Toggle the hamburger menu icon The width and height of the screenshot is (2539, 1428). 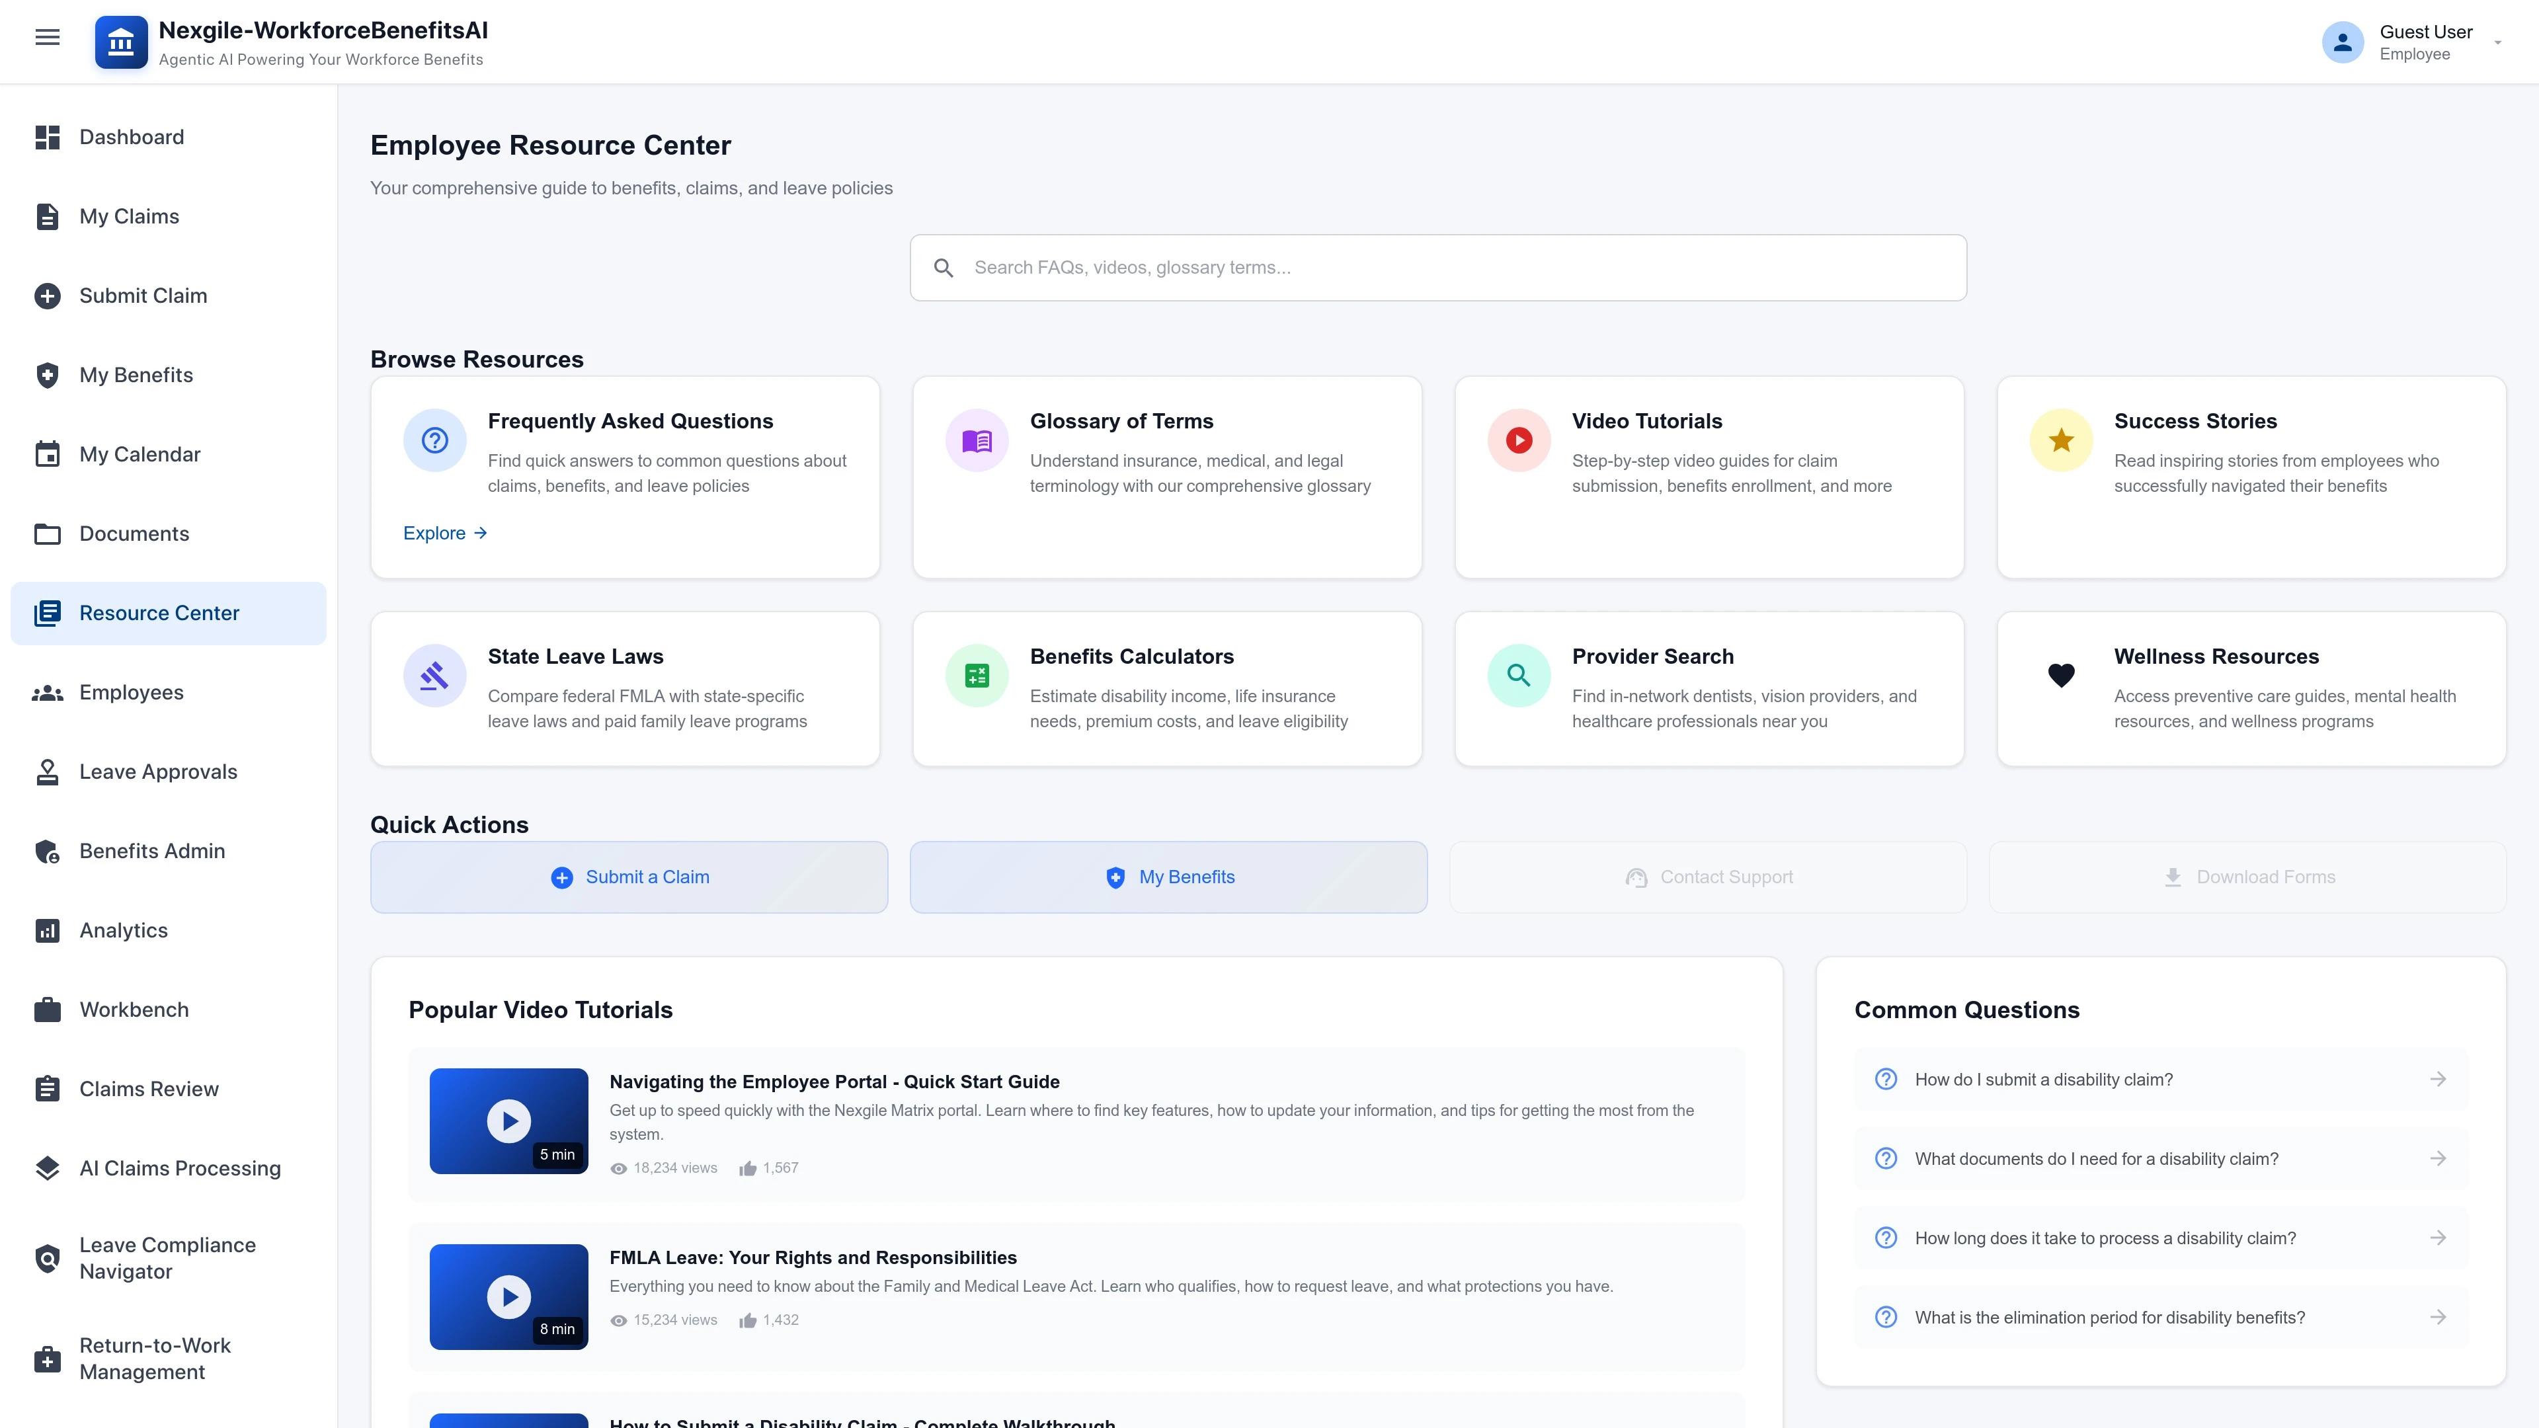(48, 38)
